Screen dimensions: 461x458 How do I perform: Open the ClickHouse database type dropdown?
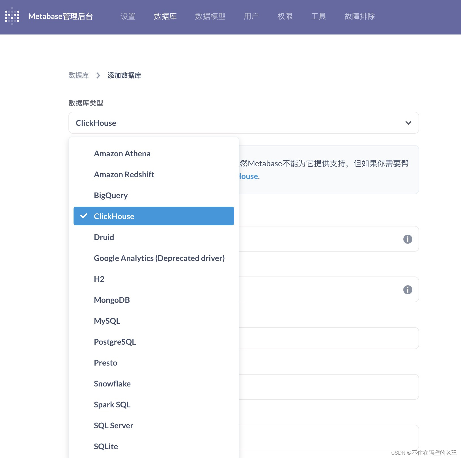pos(244,123)
